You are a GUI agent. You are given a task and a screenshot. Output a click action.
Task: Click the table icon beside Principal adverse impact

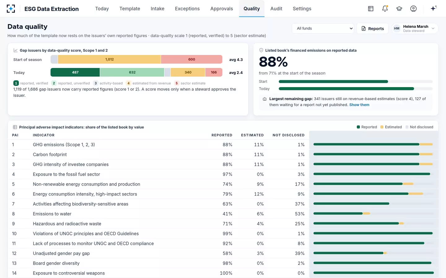point(15,127)
